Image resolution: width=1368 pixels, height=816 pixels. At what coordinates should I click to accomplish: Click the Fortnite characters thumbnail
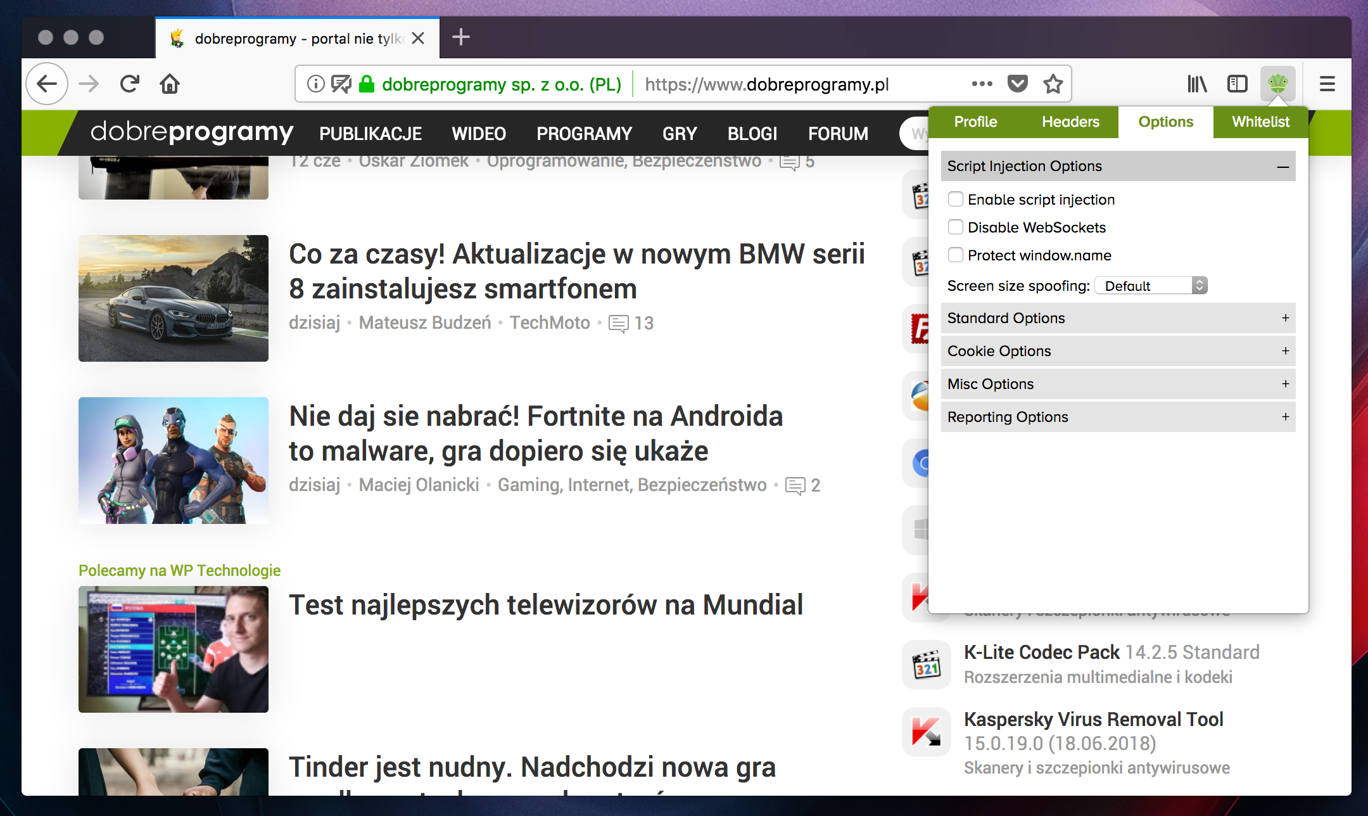click(x=174, y=461)
